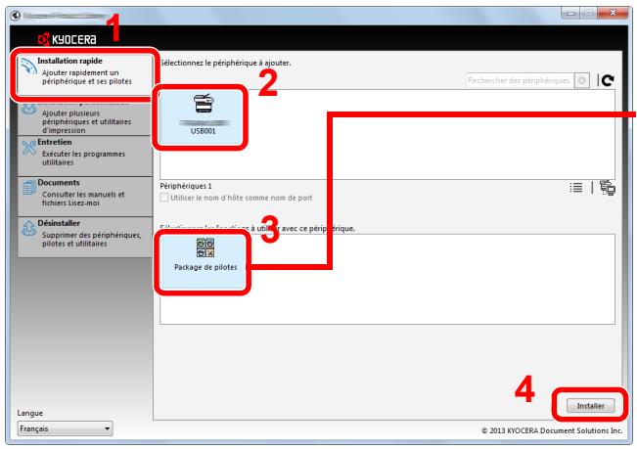Viewport: 637px width, 449px height.
Task: Refresh the device list
Action: (608, 80)
